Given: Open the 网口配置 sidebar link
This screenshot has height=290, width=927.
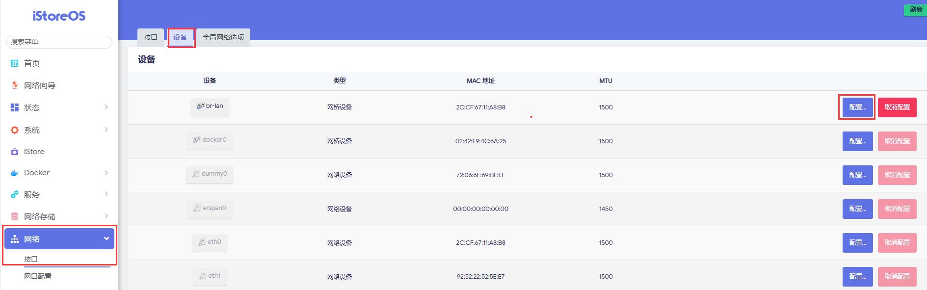Looking at the screenshot, I should pos(38,276).
